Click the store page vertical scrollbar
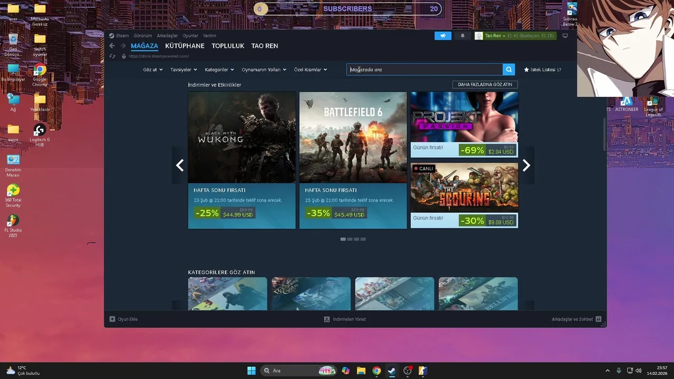The height and width of the screenshot is (379, 674). [604, 135]
